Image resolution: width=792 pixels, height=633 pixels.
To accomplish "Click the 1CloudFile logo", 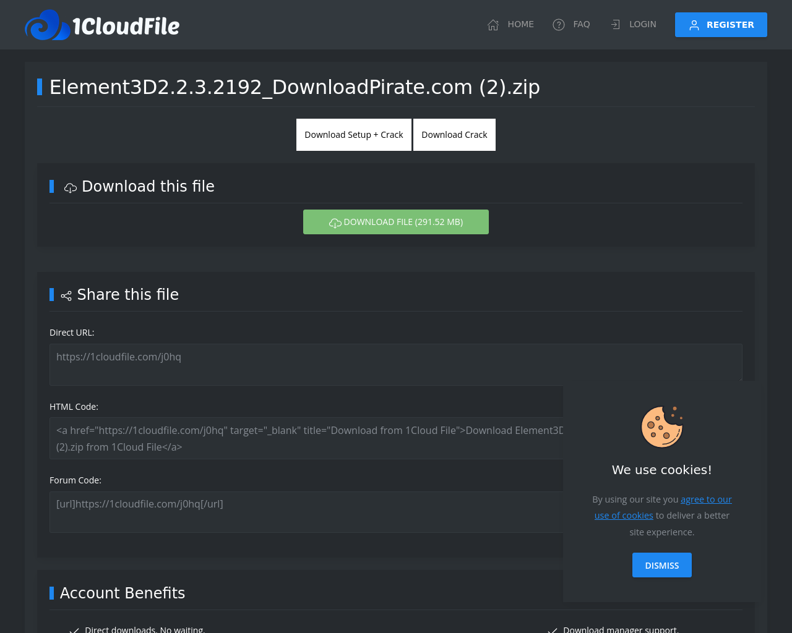I will point(102,25).
